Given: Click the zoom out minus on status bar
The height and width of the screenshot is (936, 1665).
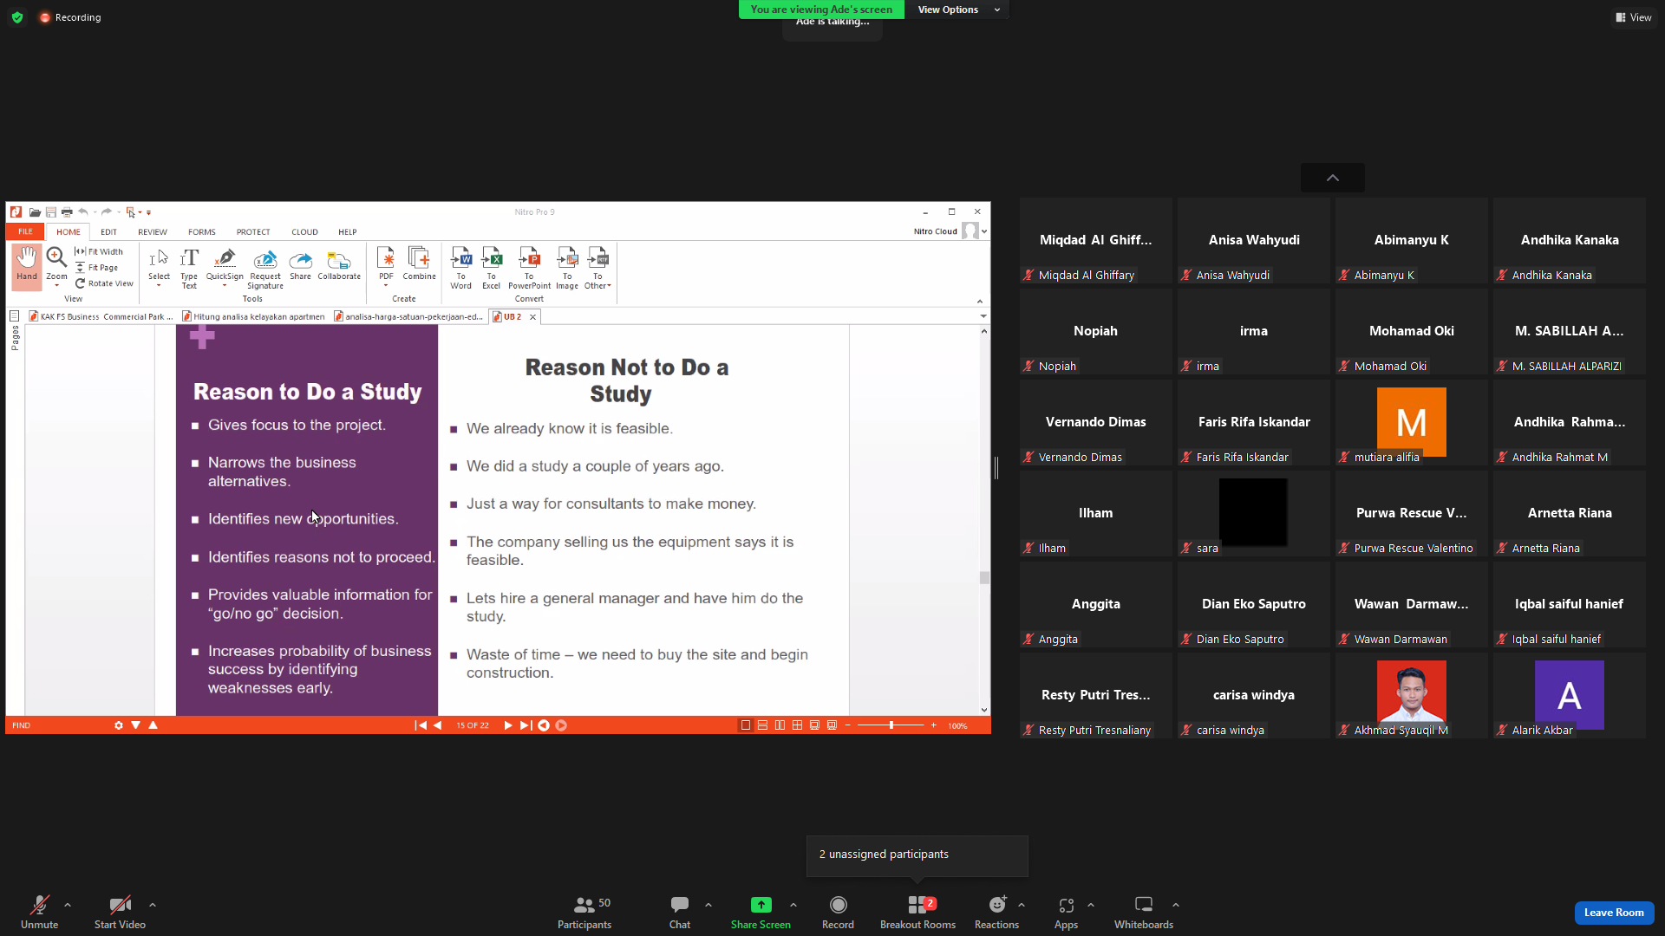Looking at the screenshot, I should 847,725.
